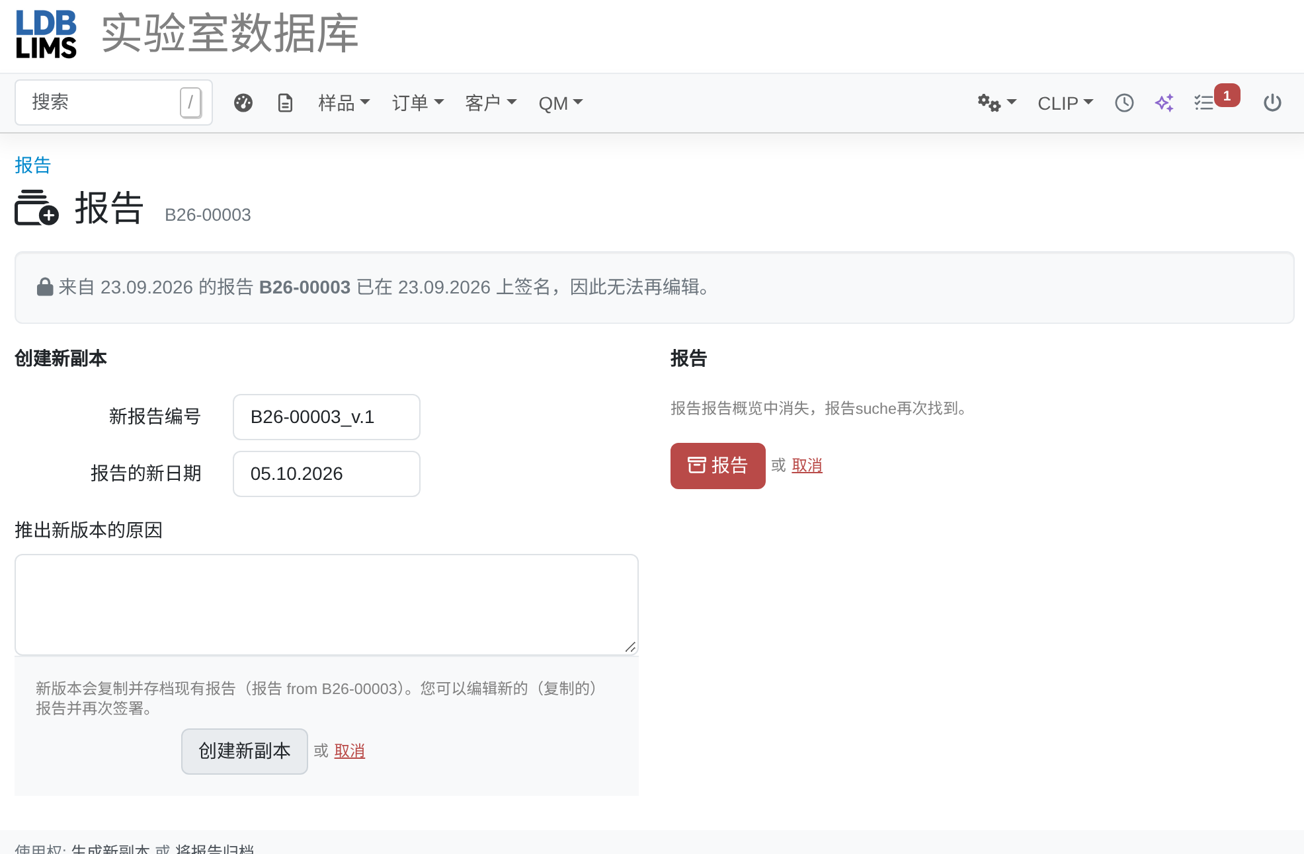Click the lock icon in notice
Viewport: 1304px width, 854px height.
pyautogui.click(x=45, y=287)
